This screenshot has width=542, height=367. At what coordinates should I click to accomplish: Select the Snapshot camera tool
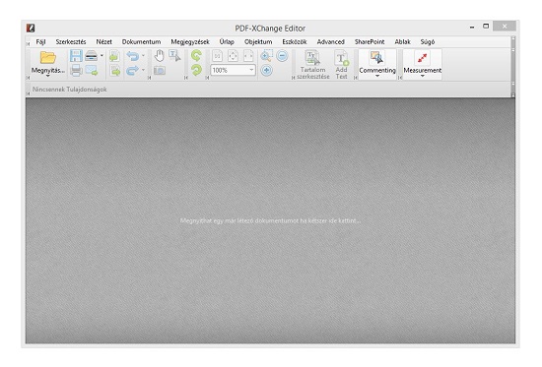(x=159, y=71)
